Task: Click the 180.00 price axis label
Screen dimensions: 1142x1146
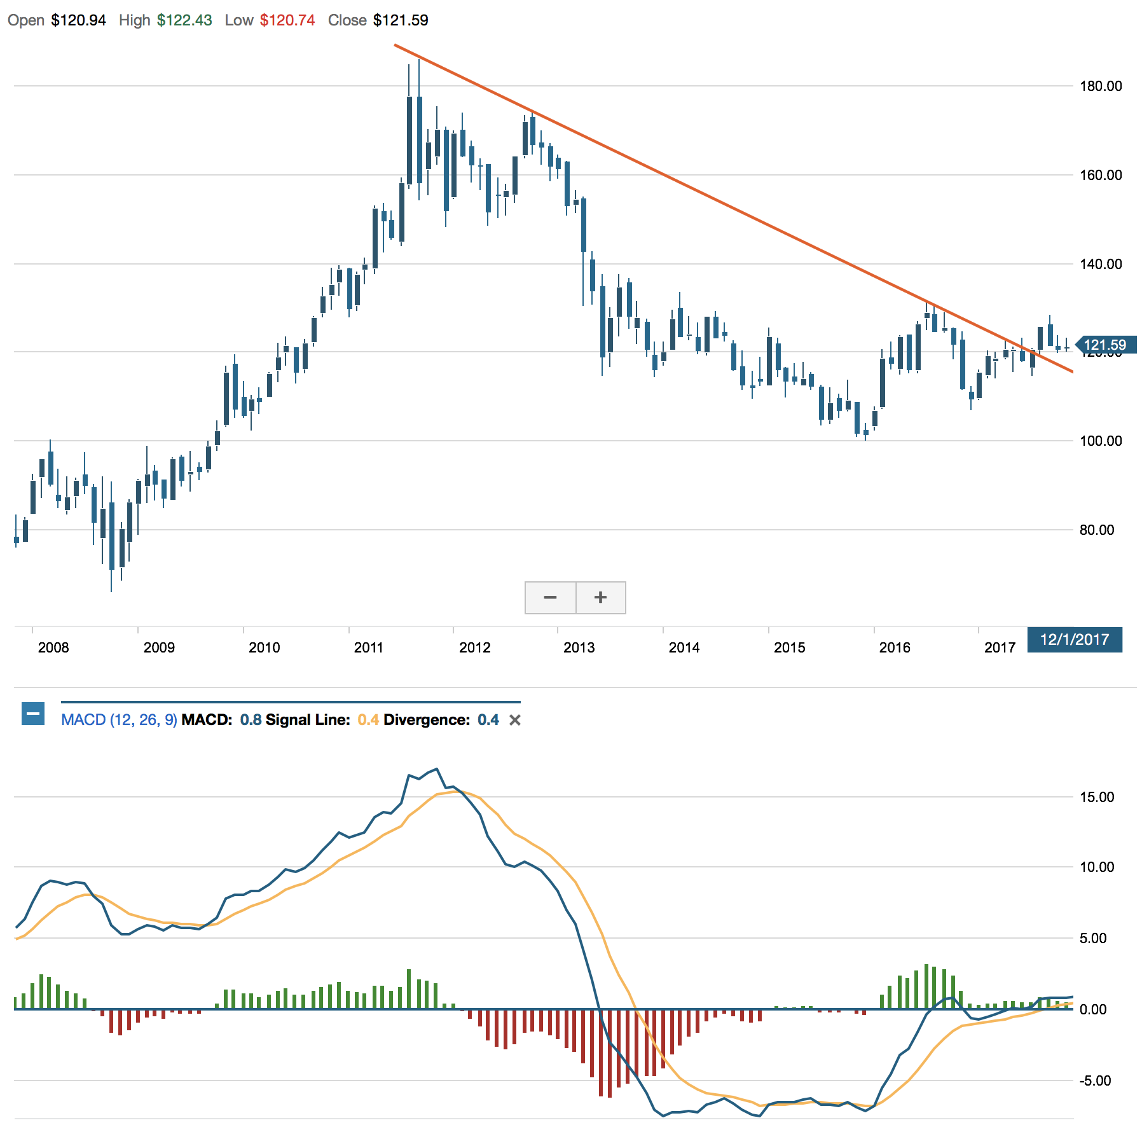Action: click(x=1101, y=86)
